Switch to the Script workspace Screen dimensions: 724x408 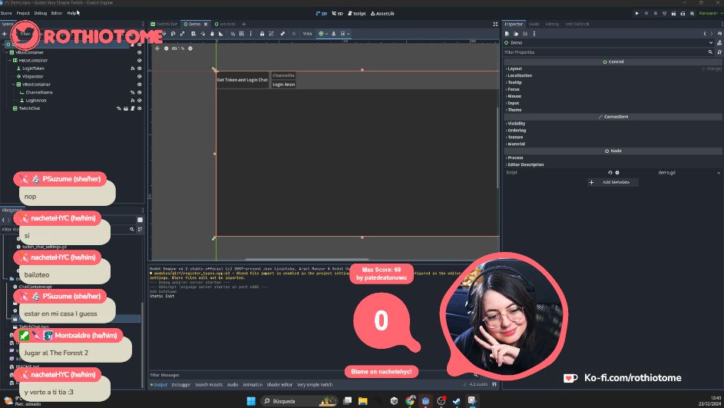coord(356,13)
